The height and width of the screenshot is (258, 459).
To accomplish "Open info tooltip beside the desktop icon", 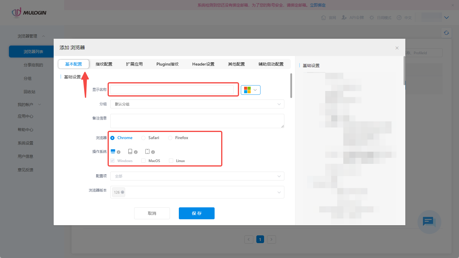I will click(119, 152).
